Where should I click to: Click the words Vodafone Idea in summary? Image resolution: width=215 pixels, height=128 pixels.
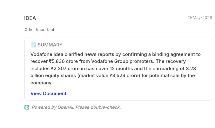(47, 54)
